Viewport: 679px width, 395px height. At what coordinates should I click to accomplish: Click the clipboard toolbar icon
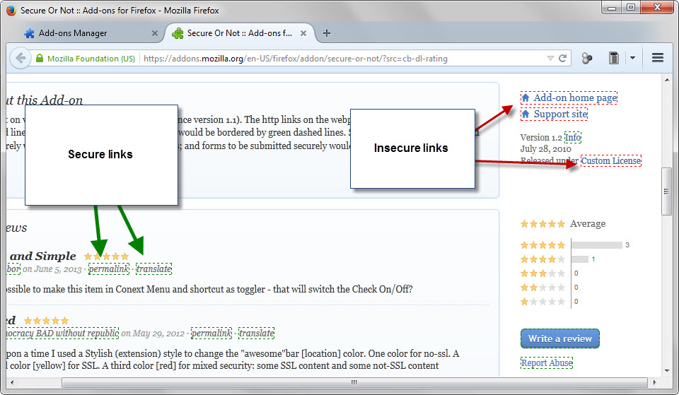pyautogui.click(x=614, y=58)
